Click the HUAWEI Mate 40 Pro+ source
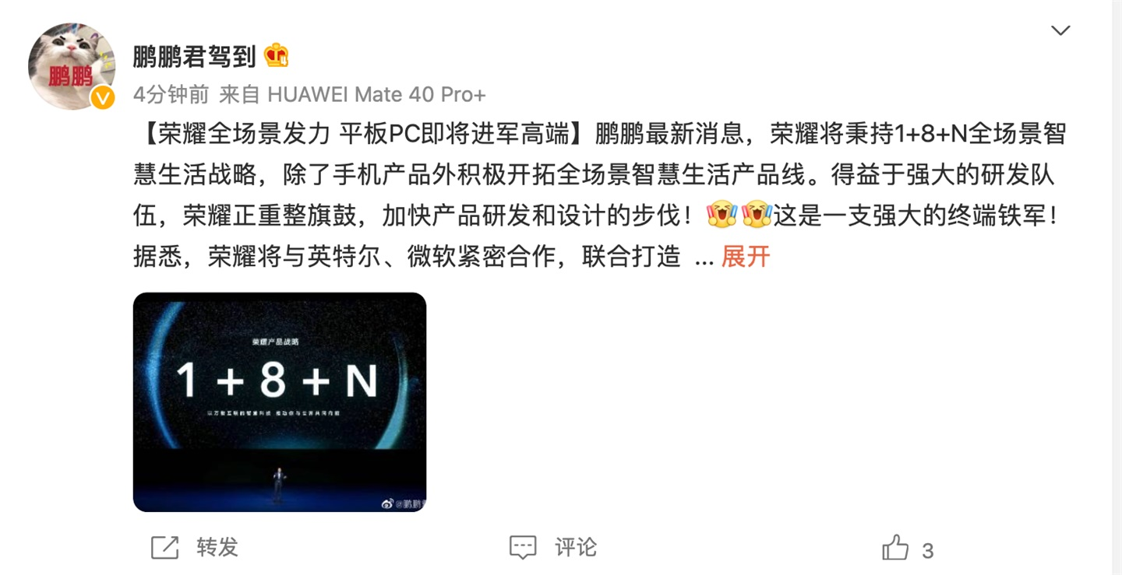Viewport: 1122px width, 575px height. coord(376,95)
